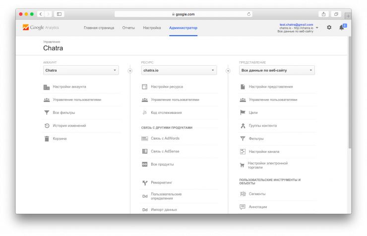Go to the Главная страница tab
The width and height of the screenshot is (367, 236).
pyautogui.click(x=99, y=28)
